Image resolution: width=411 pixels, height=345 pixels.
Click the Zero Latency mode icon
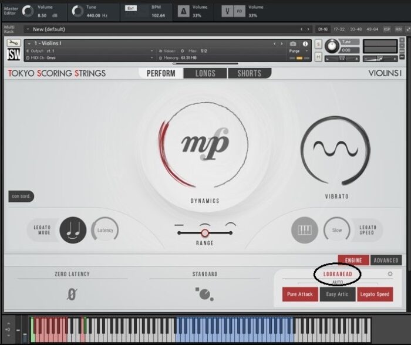tap(72, 294)
